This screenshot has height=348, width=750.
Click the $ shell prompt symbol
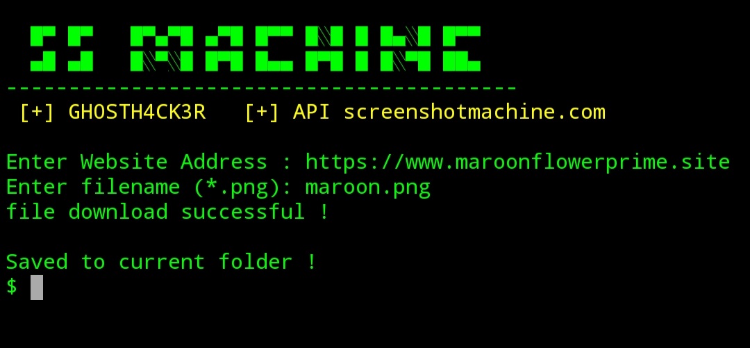click(12, 286)
